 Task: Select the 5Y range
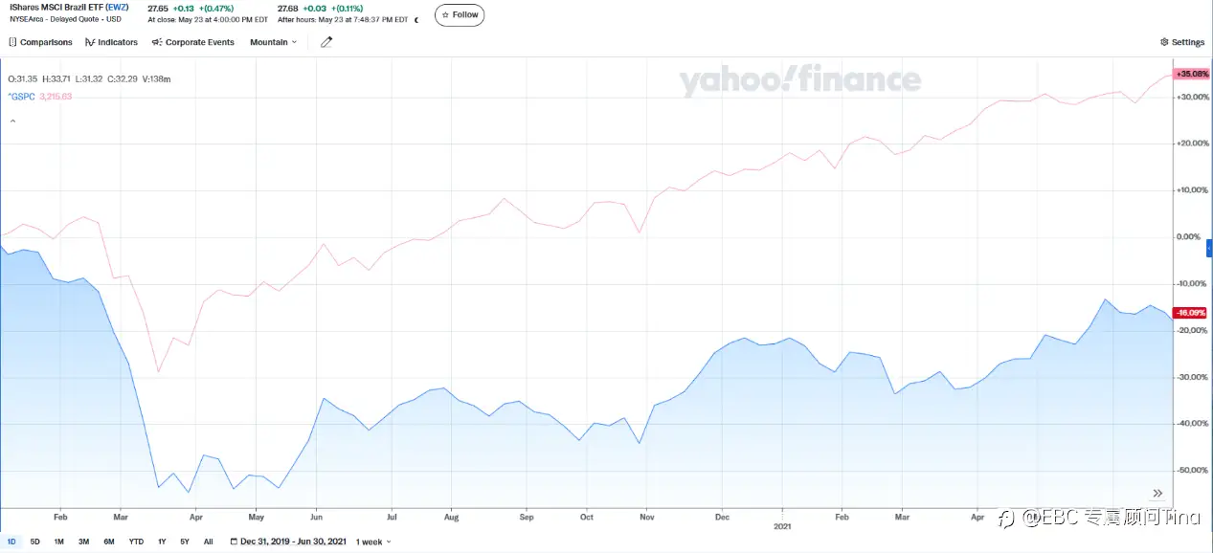pos(185,542)
